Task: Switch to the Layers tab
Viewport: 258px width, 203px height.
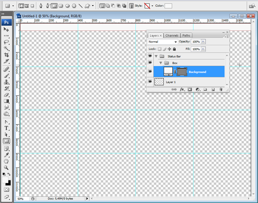Action: (156, 35)
